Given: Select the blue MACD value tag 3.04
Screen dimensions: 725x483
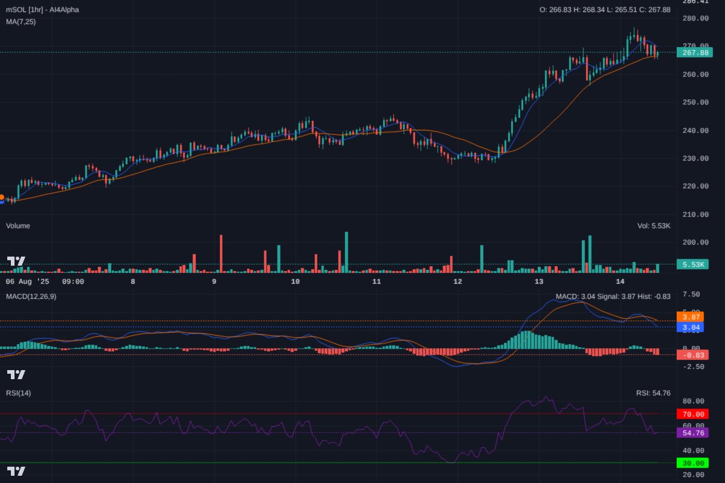Looking at the screenshot, I should pyautogui.click(x=690, y=326).
